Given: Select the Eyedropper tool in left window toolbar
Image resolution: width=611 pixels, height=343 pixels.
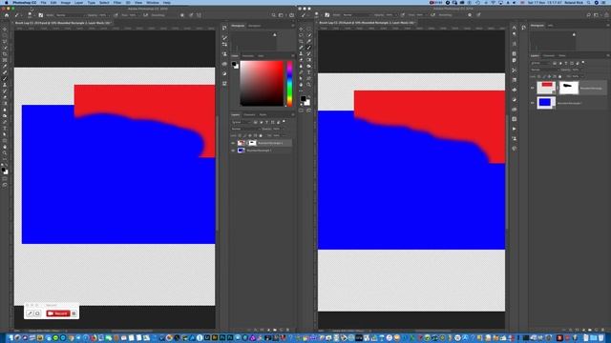Looking at the screenshot, I should [x=5, y=66].
